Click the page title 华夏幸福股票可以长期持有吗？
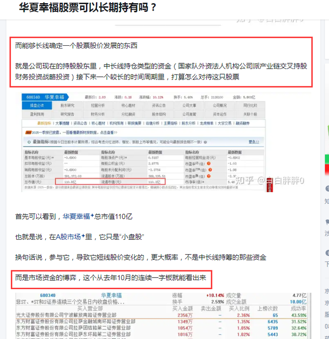 point(88,7)
